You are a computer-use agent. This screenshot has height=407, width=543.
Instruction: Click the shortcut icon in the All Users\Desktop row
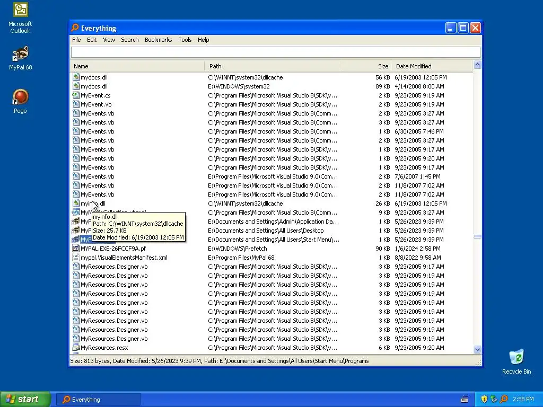point(76,231)
